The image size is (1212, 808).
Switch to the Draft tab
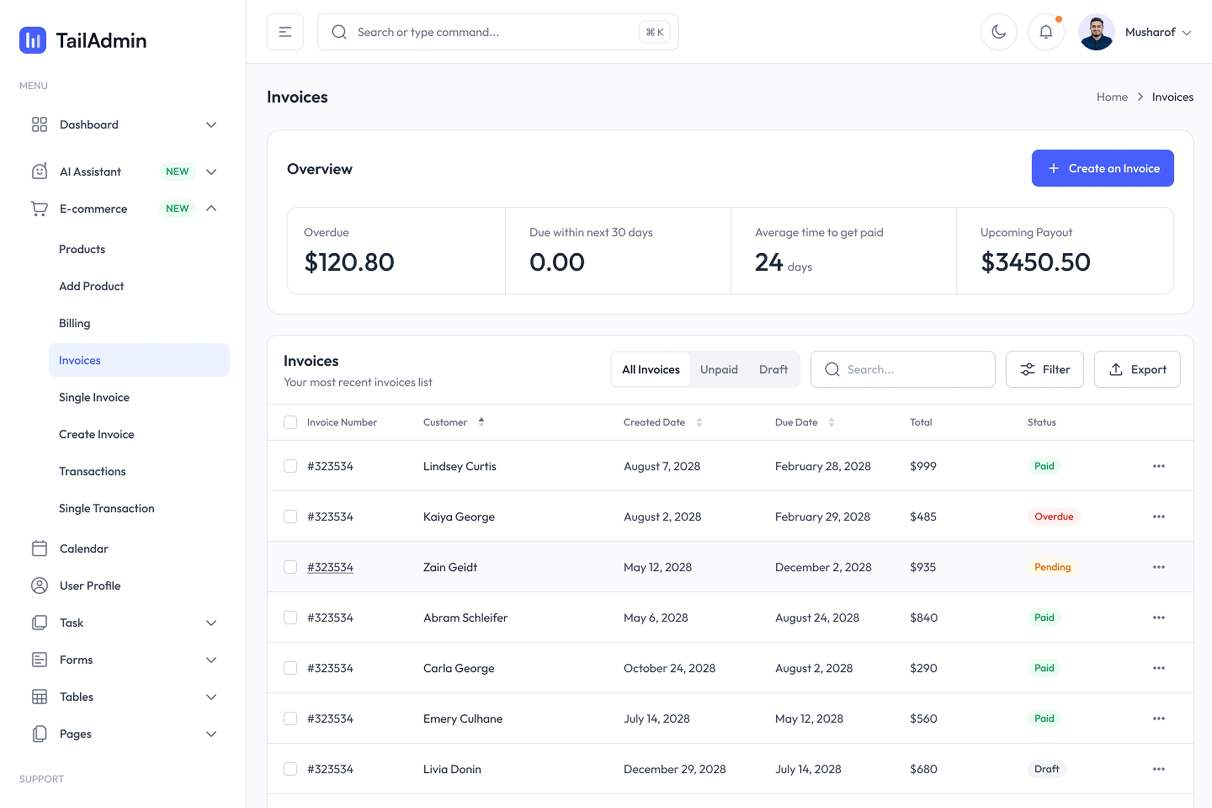773,370
